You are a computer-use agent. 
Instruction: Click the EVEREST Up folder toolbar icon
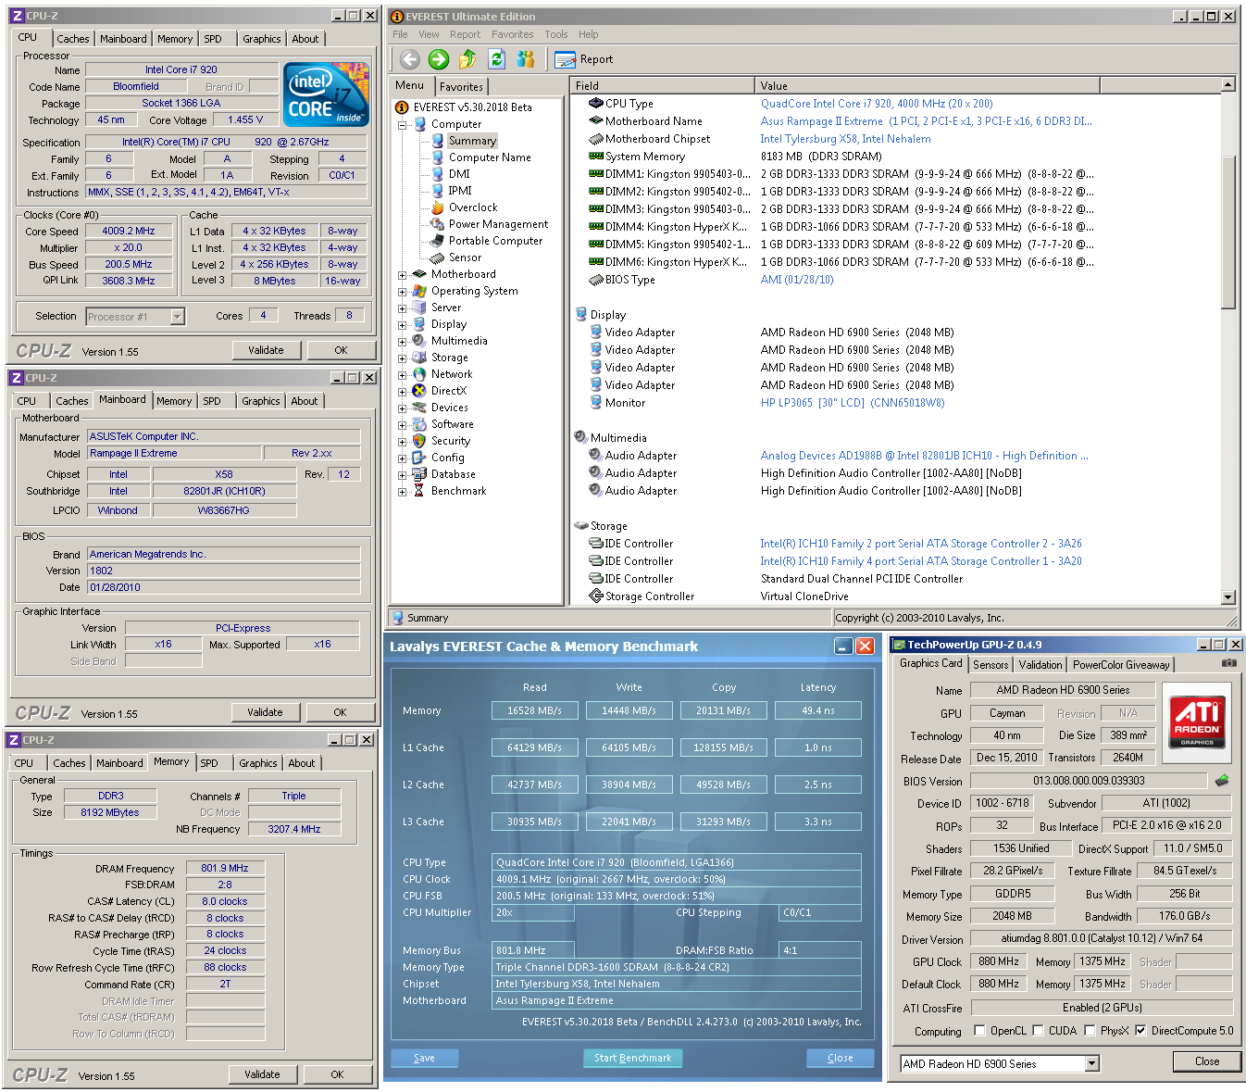click(x=467, y=59)
